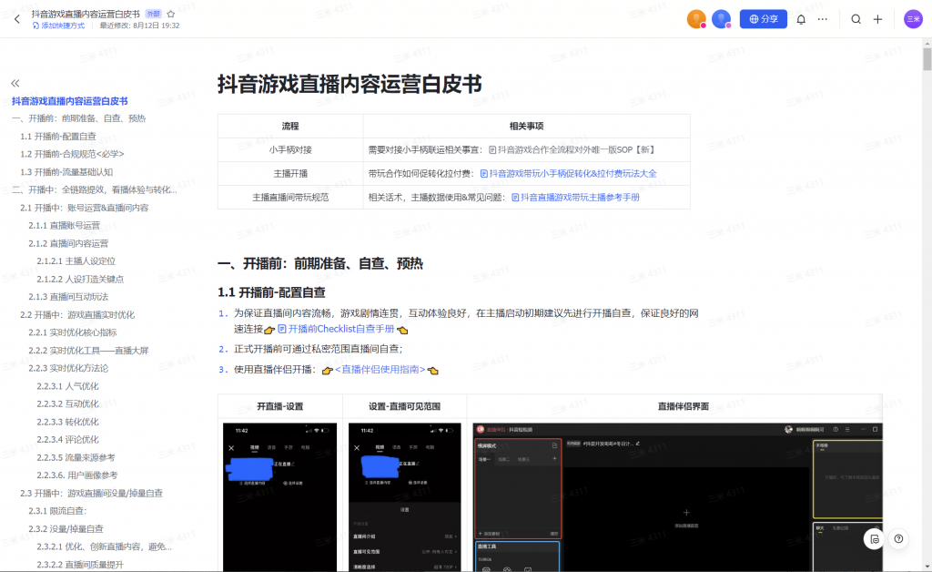Open the purple 三米 profile avatar

tap(913, 19)
